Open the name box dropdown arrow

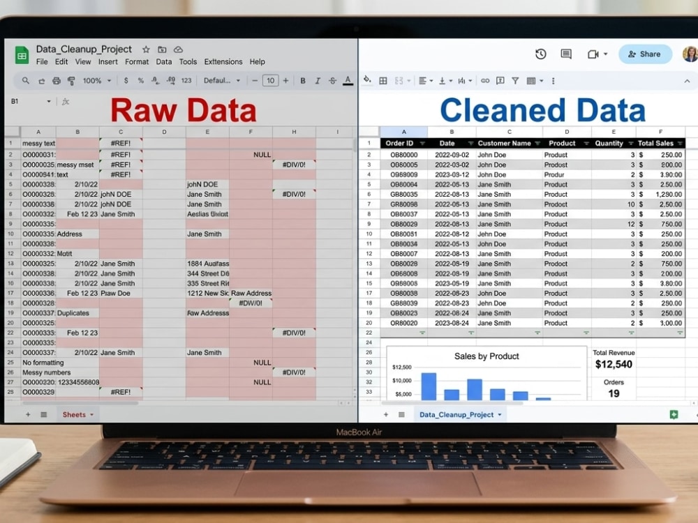(49, 101)
